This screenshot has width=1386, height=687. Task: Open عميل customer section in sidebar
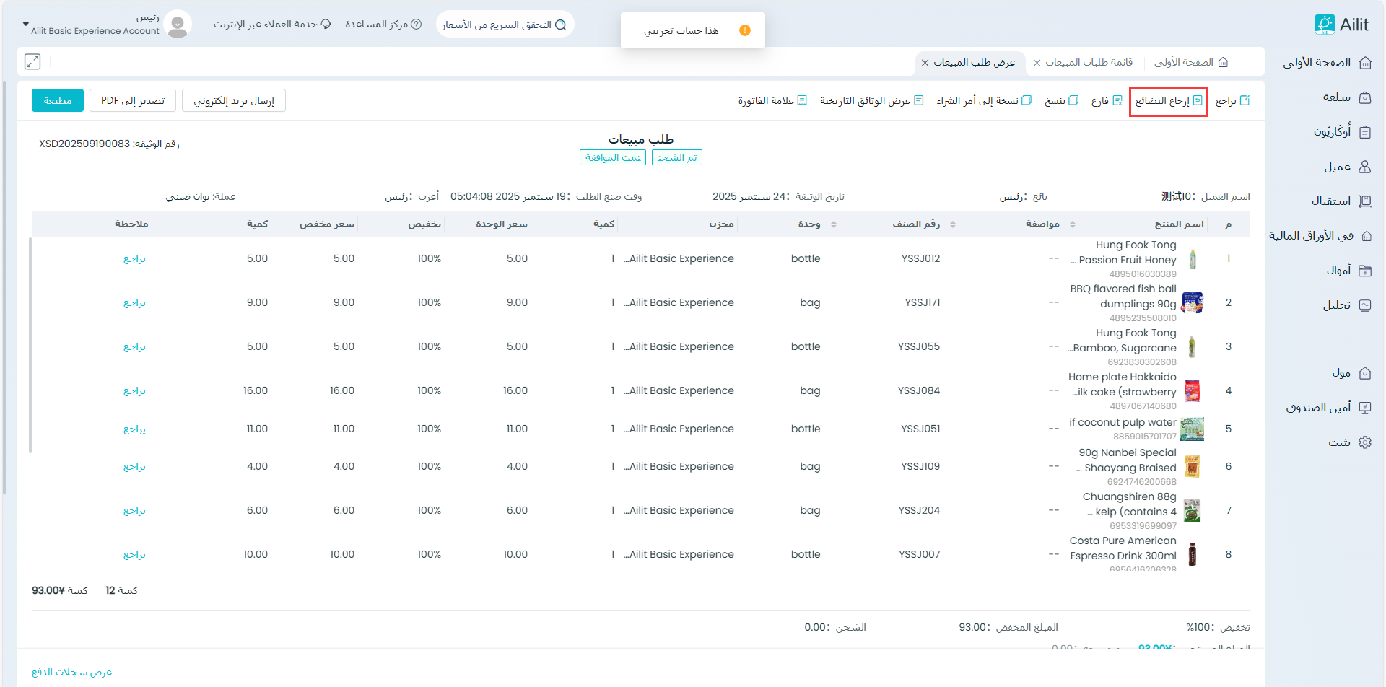point(1346,167)
